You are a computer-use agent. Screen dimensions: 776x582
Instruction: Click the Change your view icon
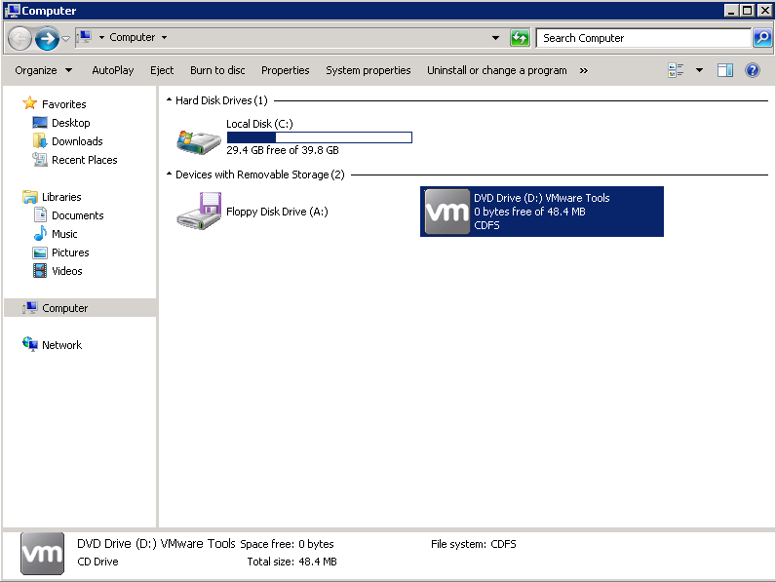coord(676,70)
